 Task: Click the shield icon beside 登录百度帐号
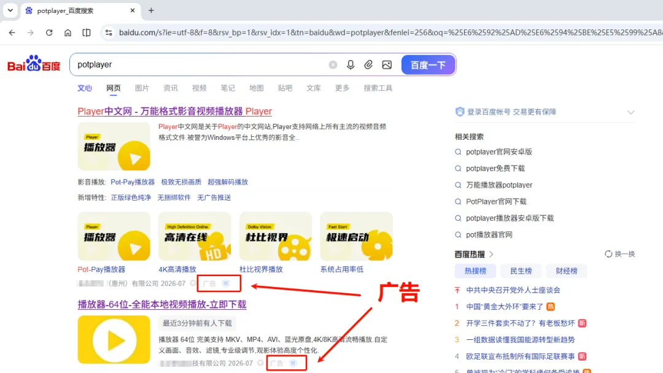coord(460,112)
